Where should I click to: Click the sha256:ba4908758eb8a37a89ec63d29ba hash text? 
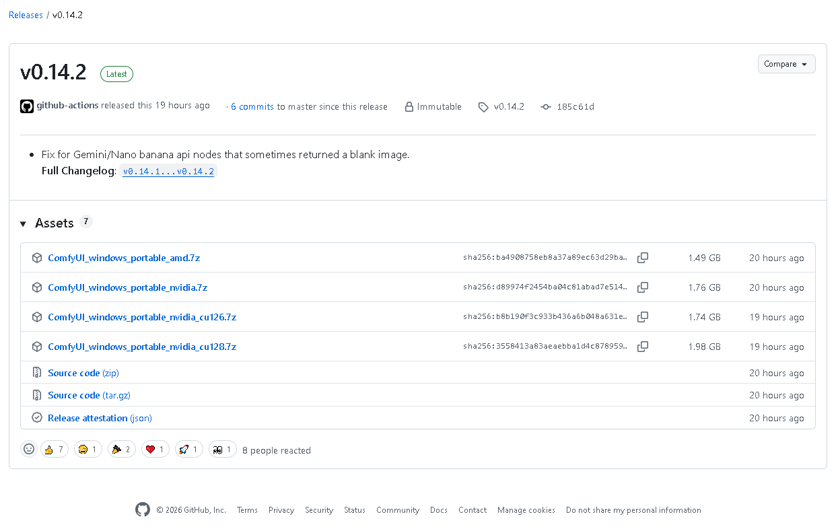point(546,258)
